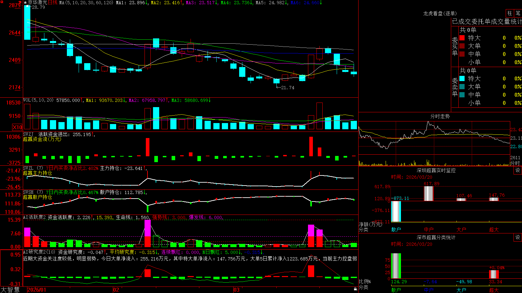Open 设 settings for 深市超赢分类统计
Screen dimensions: 522x293
pyautogui.click(x=518, y=237)
